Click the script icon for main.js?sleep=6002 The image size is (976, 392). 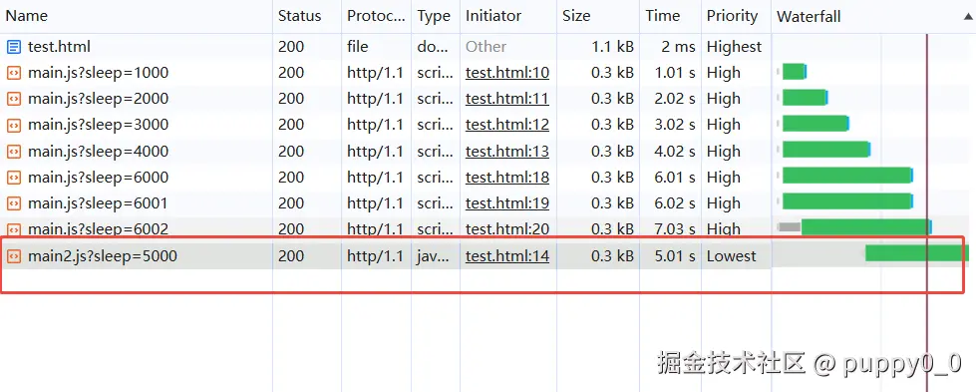tap(14, 229)
